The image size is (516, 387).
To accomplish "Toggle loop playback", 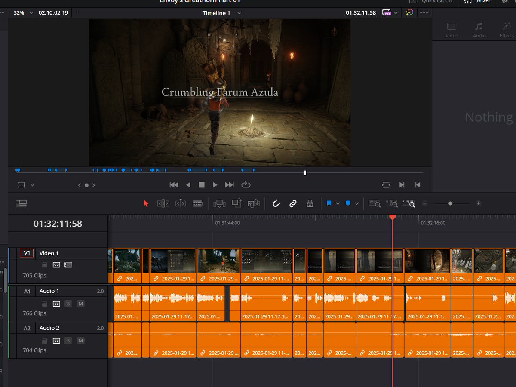I will (246, 185).
